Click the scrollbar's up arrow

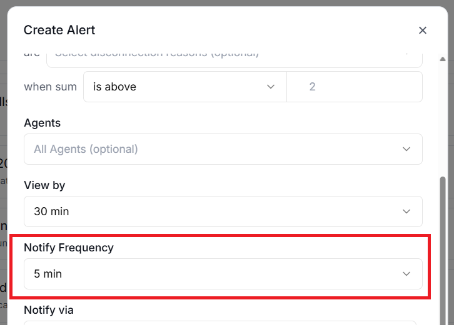443,59
